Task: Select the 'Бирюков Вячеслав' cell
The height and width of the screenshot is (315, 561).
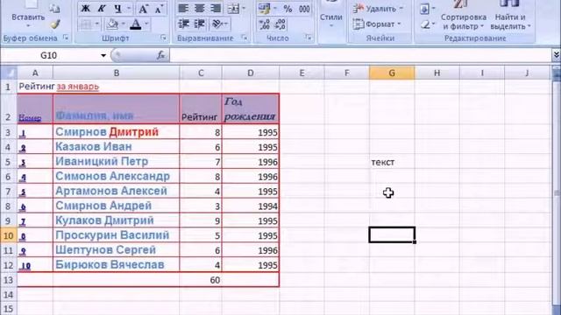Action: pos(117,264)
